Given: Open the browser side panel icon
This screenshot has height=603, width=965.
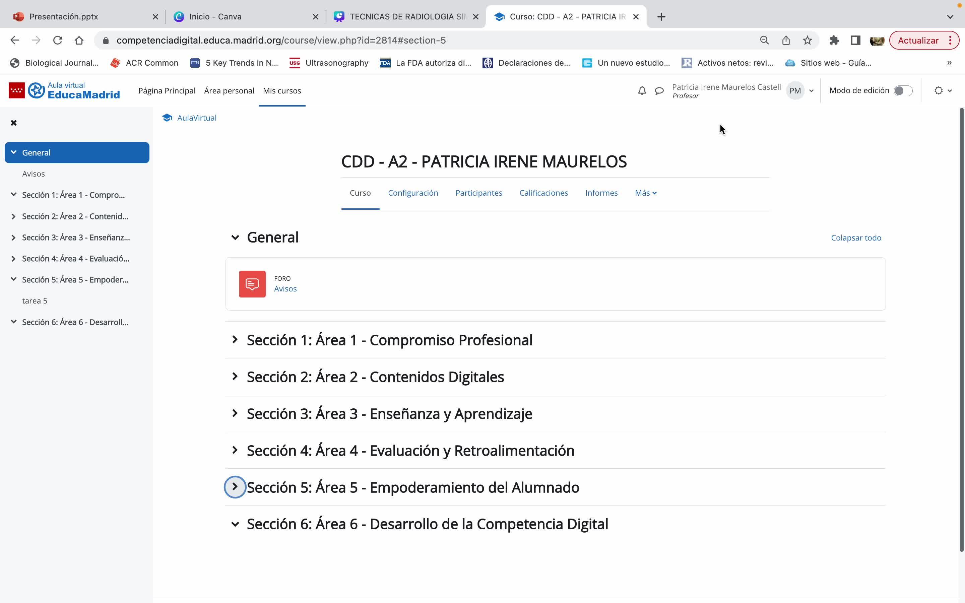Looking at the screenshot, I should point(855,40).
